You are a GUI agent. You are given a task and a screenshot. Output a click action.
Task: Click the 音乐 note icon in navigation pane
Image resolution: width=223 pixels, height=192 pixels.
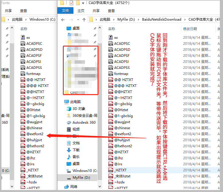point(69,157)
